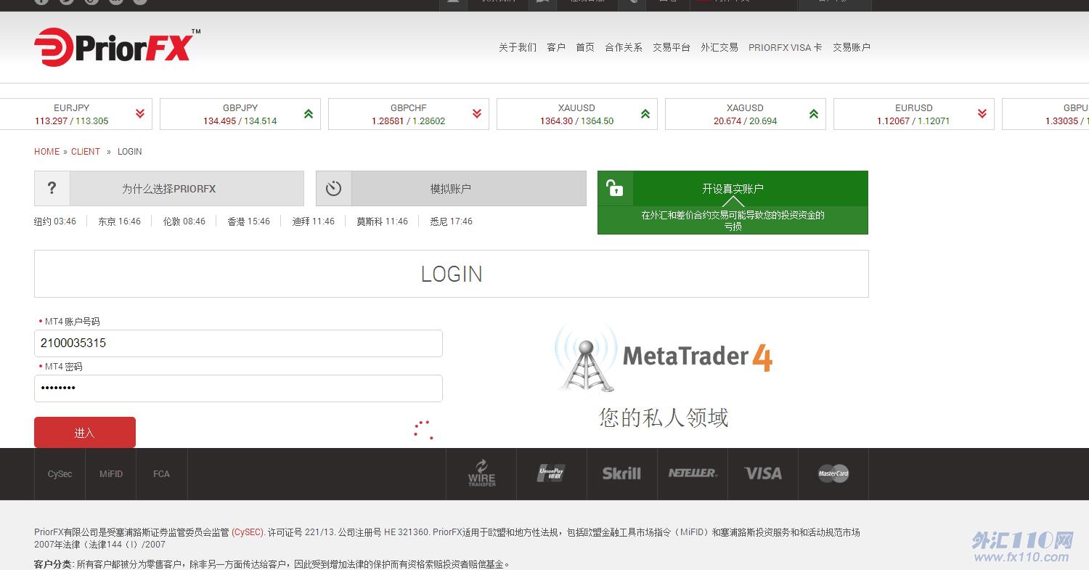This screenshot has width=1089, height=570.
Task: Open the 交易平台 menu
Action: click(x=672, y=47)
